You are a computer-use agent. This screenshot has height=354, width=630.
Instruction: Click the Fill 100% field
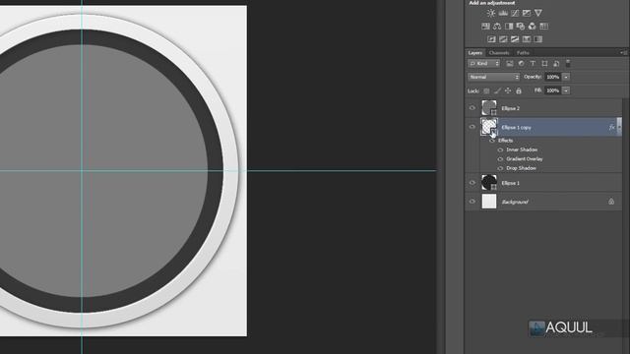tap(553, 90)
